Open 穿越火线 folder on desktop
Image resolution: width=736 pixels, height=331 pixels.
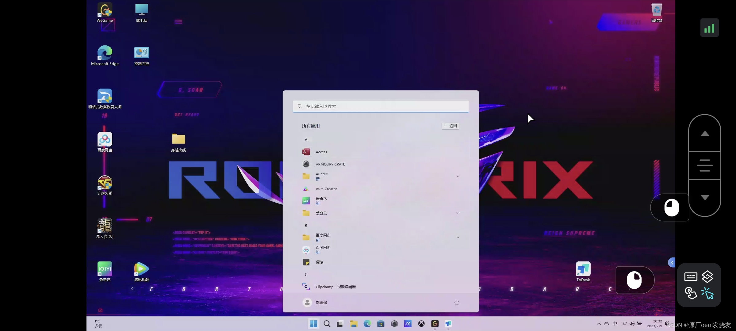click(178, 142)
